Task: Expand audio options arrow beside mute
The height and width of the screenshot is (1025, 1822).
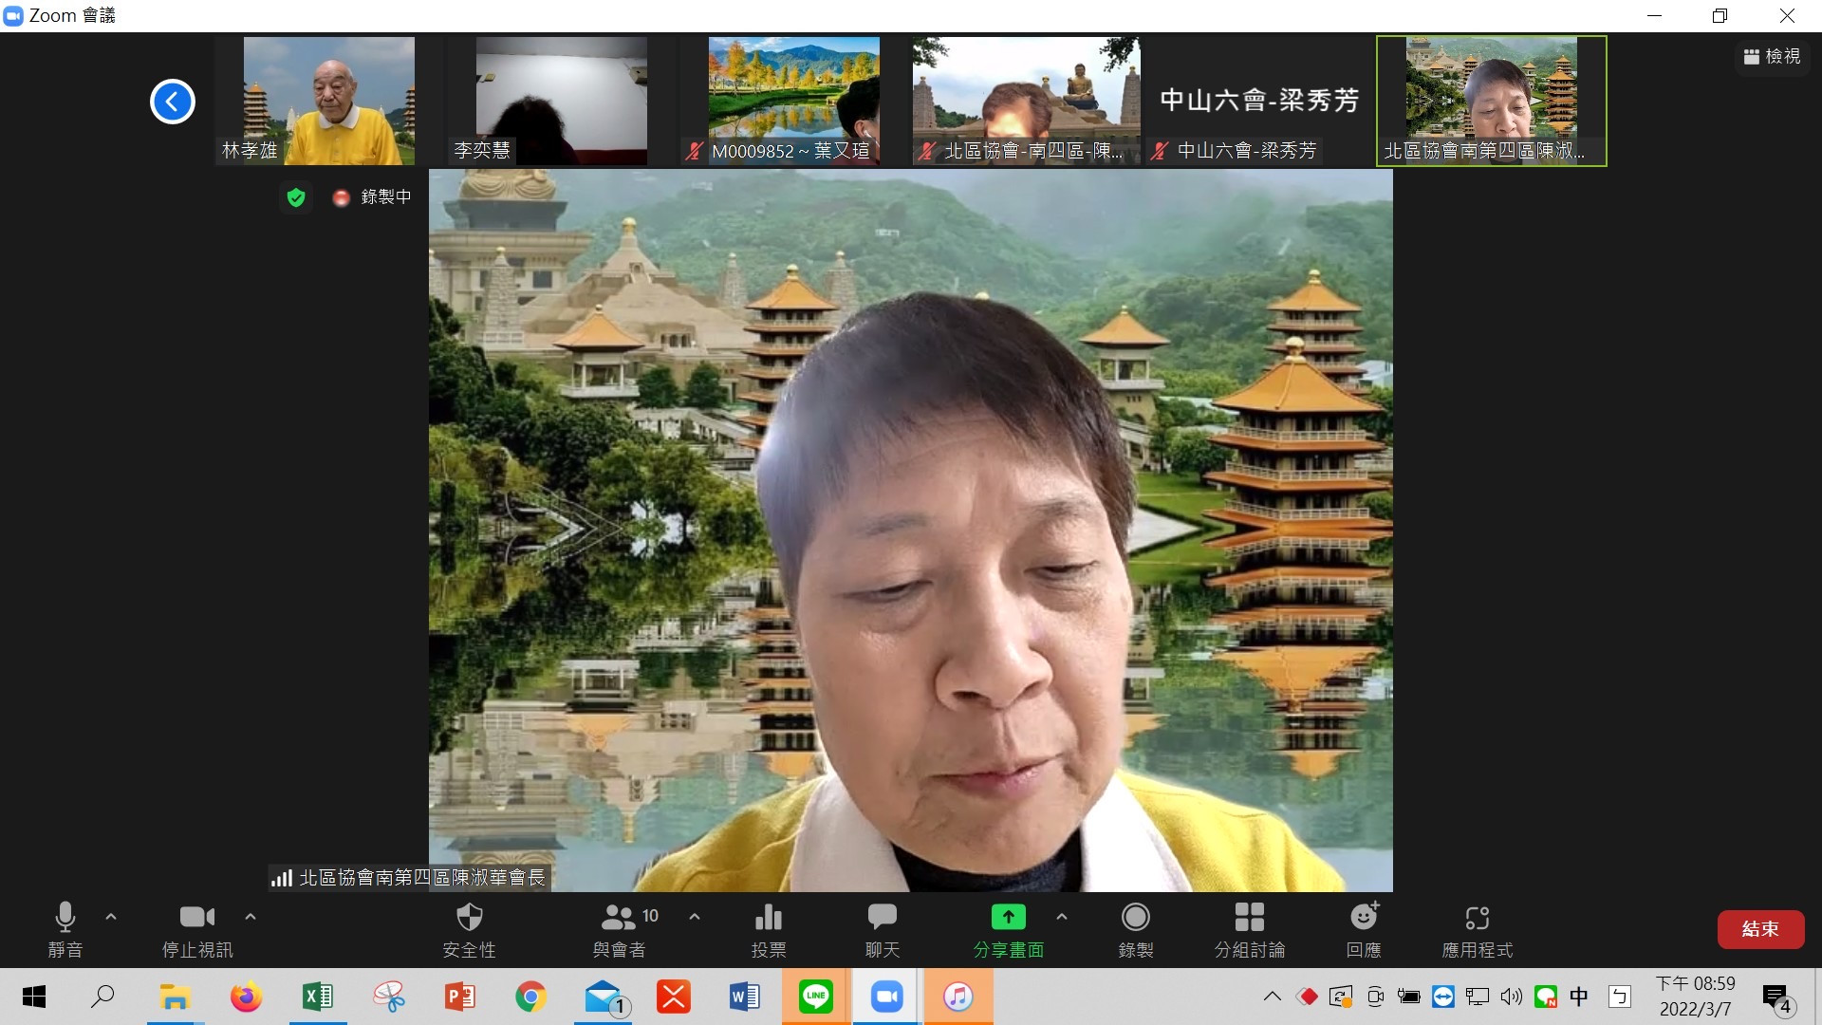Action: coord(111,917)
